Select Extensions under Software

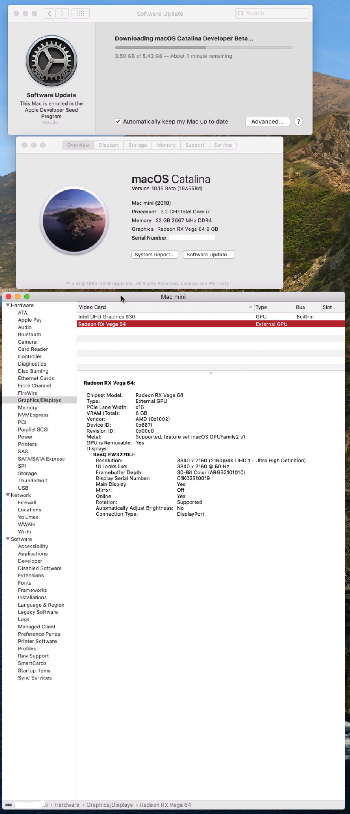[x=31, y=576]
